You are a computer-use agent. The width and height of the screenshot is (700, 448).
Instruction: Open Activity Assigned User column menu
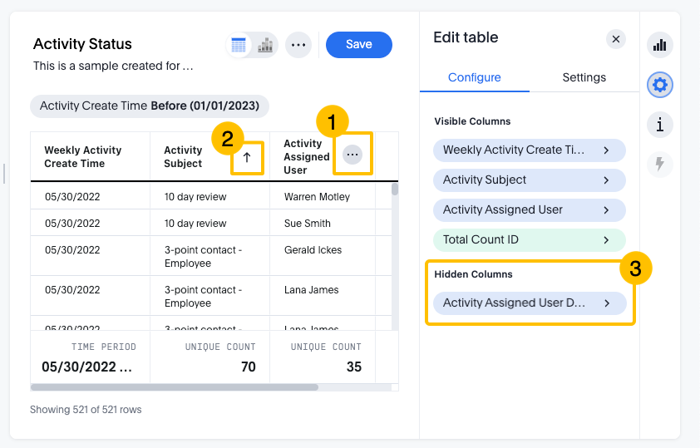(x=352, y=155)
